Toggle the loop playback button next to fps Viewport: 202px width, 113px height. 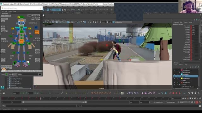click(192, 102)
